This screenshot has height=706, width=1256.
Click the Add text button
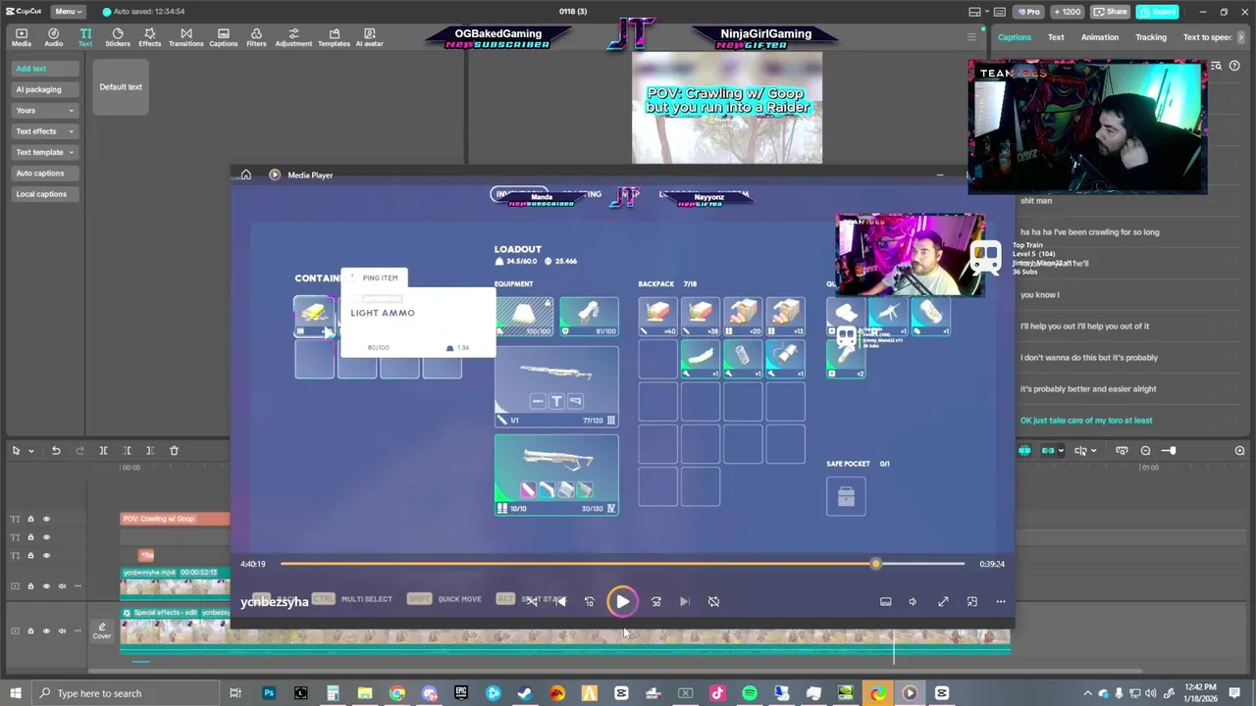coord(44,69)
